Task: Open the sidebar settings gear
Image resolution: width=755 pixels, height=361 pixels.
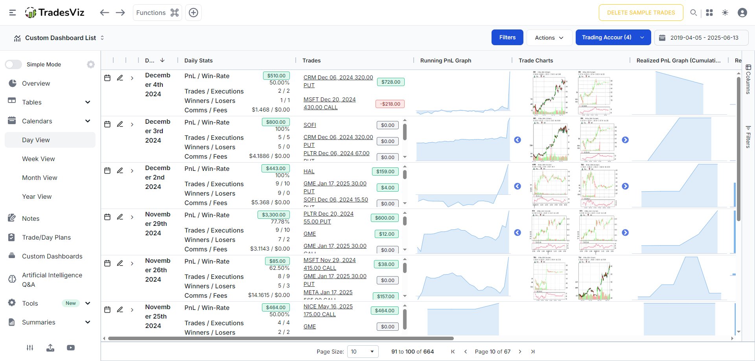Action: click(91, 64)
